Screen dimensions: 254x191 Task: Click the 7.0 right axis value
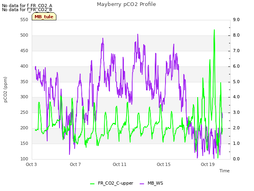236,51
